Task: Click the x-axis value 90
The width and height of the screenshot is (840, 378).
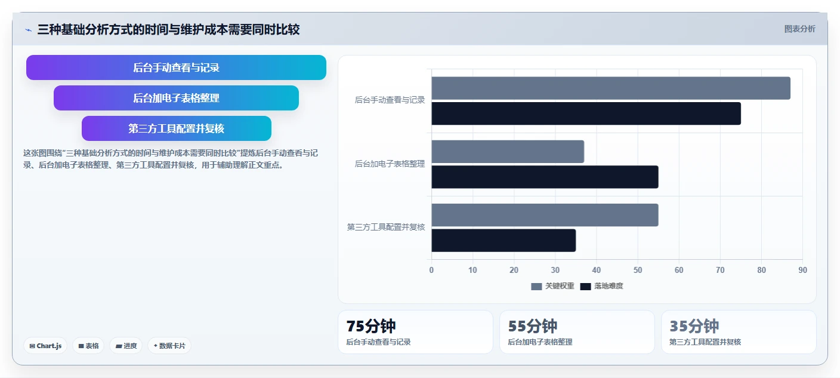Action: (x=802, y=270)
